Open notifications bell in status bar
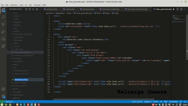188x106 pixels. [185, 102]
